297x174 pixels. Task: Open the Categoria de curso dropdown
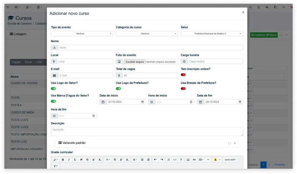coord(147,34)
